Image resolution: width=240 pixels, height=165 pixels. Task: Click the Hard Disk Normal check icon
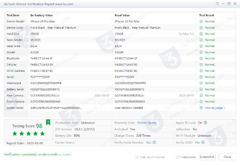201,34
